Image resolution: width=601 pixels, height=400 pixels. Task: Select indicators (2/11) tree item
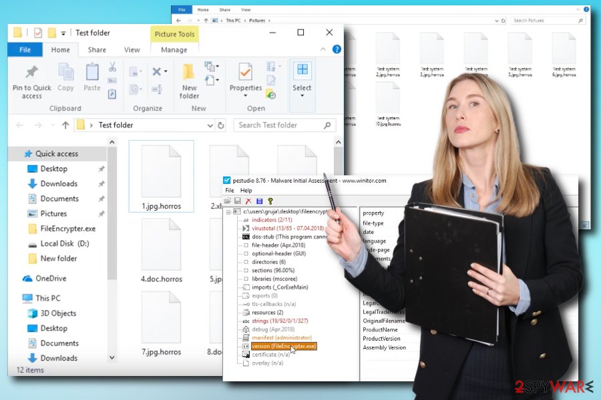click(272, 220)
